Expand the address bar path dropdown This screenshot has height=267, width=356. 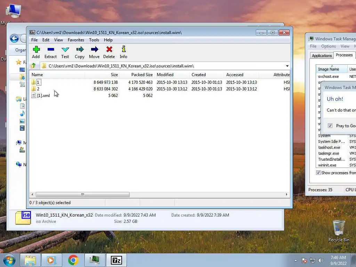click(x=287, y=66)
